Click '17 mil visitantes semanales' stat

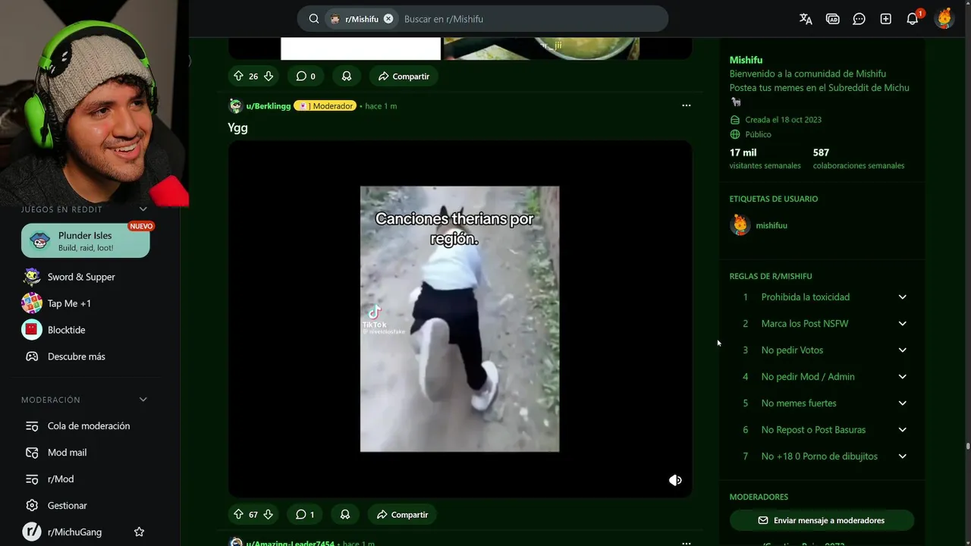765,158
